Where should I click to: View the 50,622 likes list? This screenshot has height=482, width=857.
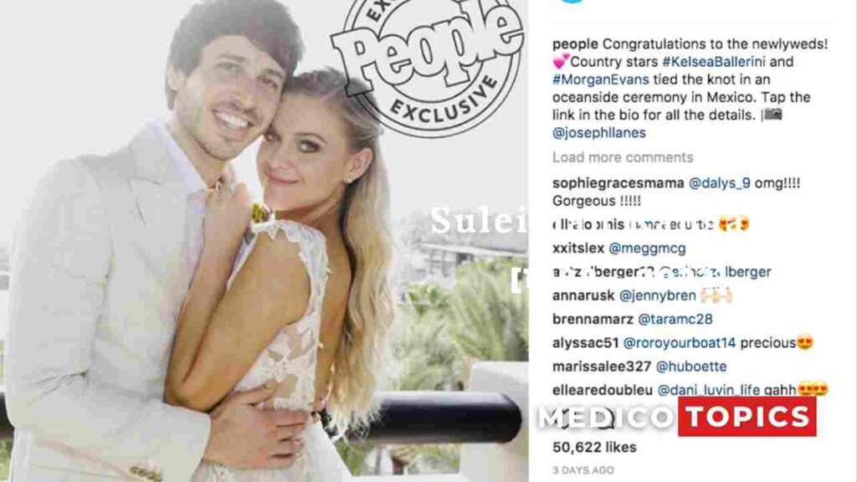[x=594, y=447]
